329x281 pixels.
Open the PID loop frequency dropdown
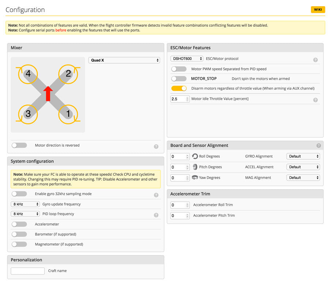[x=25, y=214]
